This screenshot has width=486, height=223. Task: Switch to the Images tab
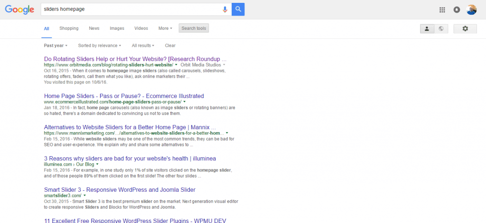[x=117, y=28]
